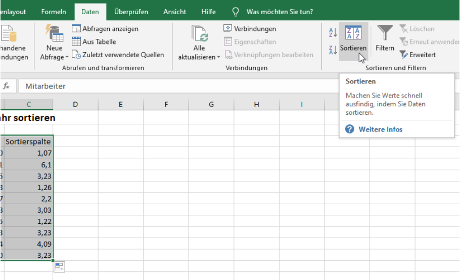Click the Sortieren sort dialog icon
The image size is (461, 280).
click(353, 33)
